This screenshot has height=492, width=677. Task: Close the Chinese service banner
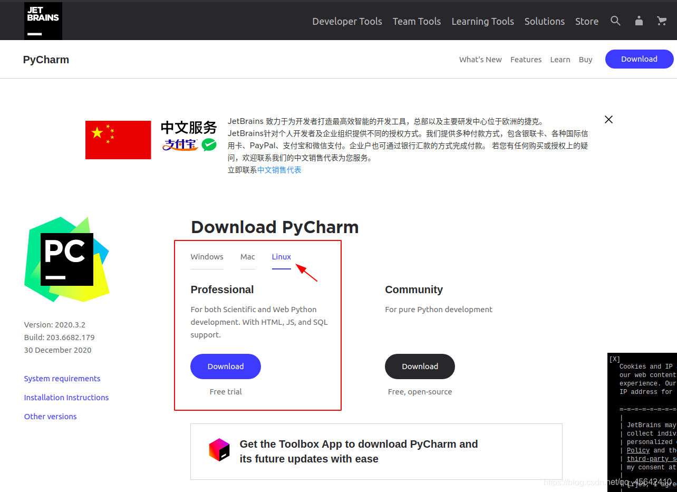(608, 120)
